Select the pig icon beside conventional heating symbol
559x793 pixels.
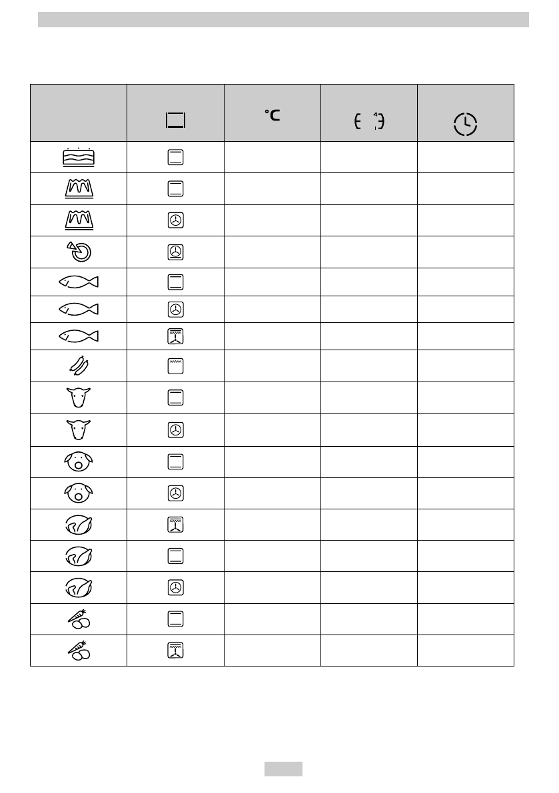[79, 461]
